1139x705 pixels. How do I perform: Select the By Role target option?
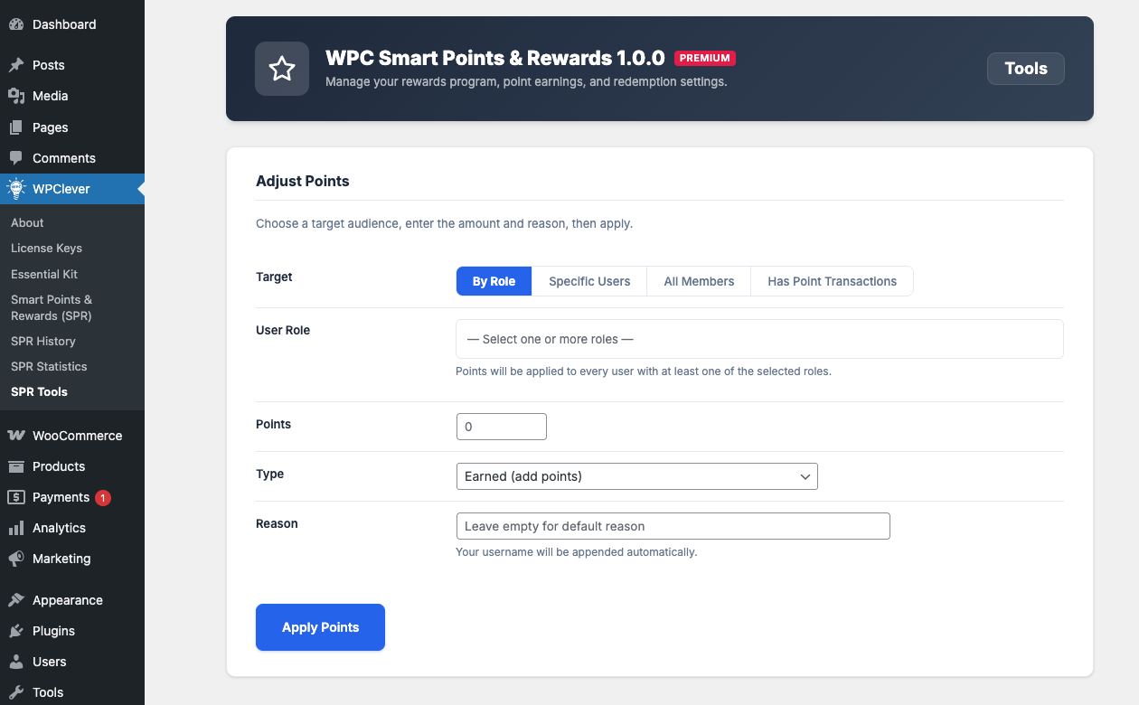pos(494,281)
